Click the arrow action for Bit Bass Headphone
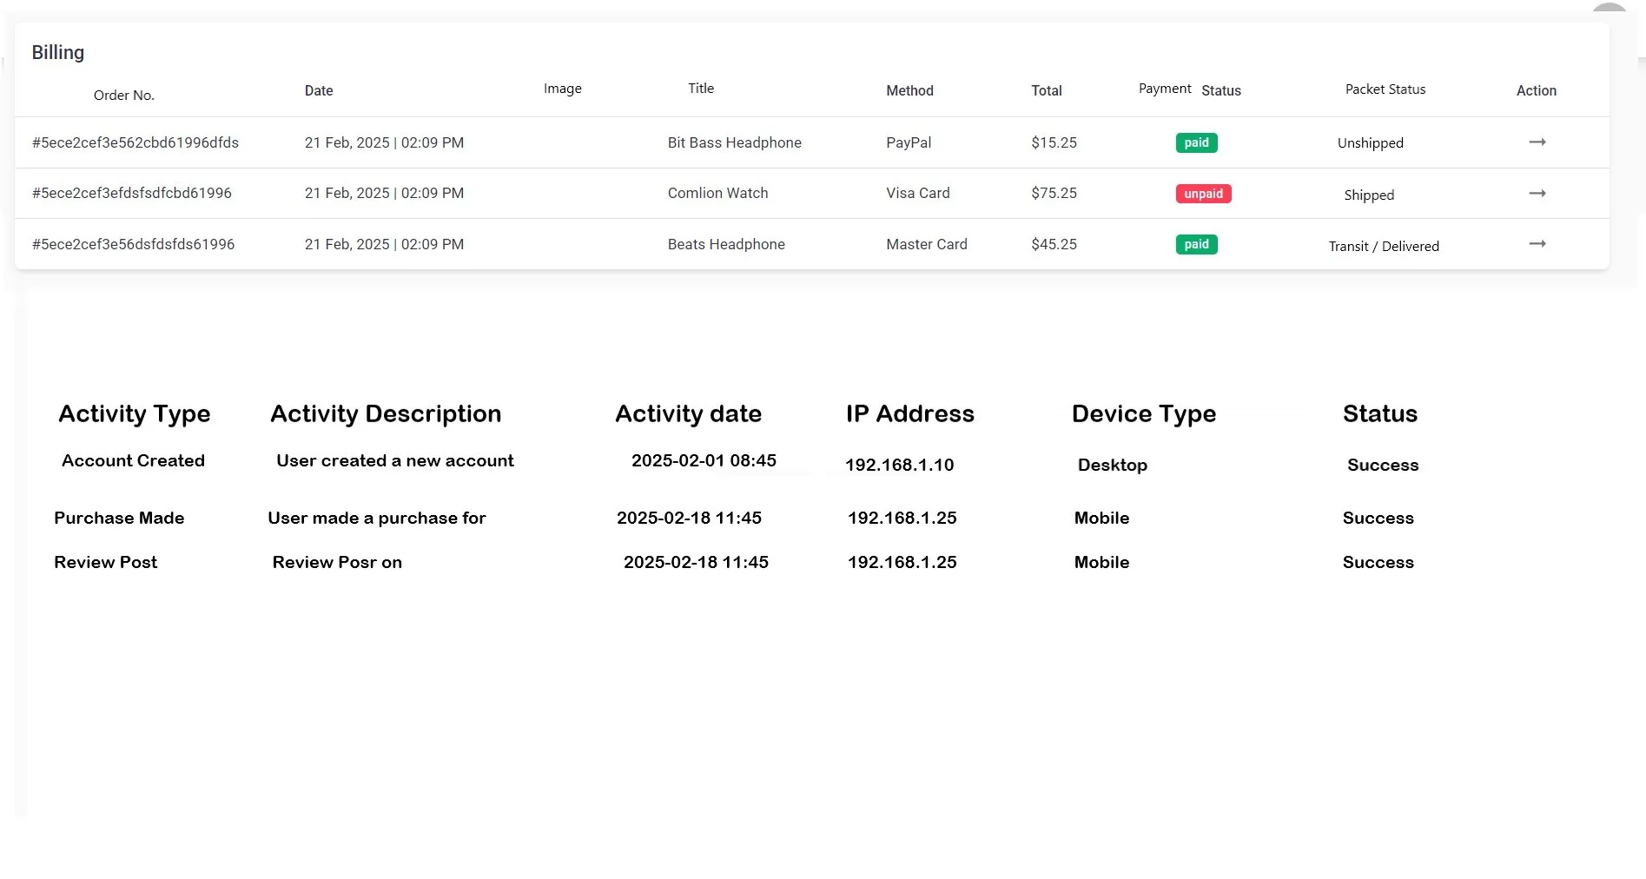 [x=1537, y=142]
